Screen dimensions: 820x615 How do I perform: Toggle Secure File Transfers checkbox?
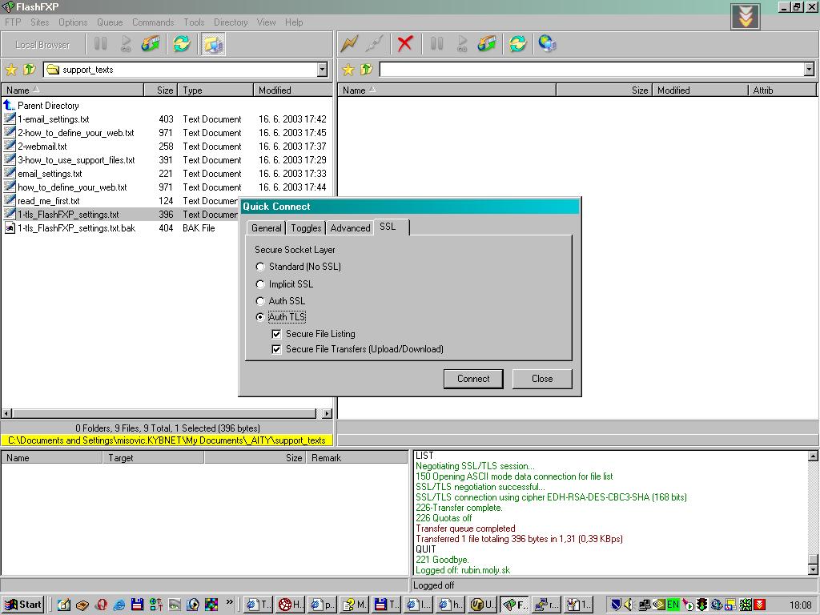pos(276,349)
